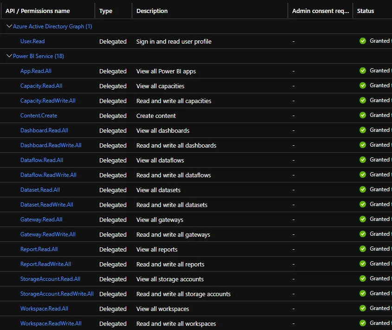Viewport: 392px width, 330px height.
Task: Click the 'View all gateways' description
Action: point(160,220)
